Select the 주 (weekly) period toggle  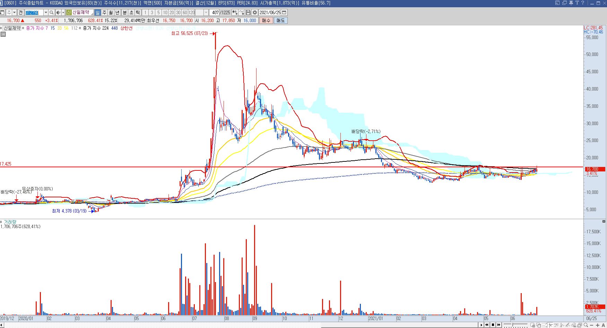pos(104,12)
